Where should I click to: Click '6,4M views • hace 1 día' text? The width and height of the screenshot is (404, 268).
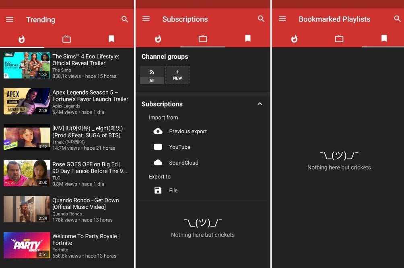point(78,112)
